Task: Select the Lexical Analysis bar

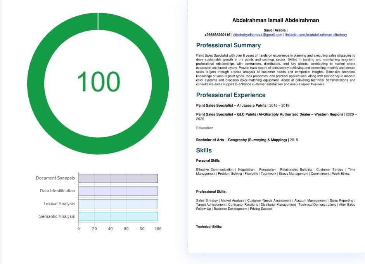Action: coord(118,204)
